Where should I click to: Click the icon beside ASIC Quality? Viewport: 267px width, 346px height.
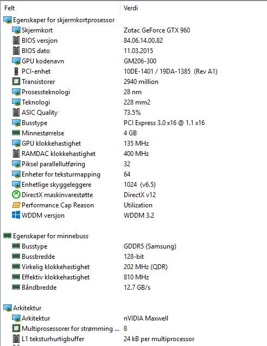tap(16, 112)
